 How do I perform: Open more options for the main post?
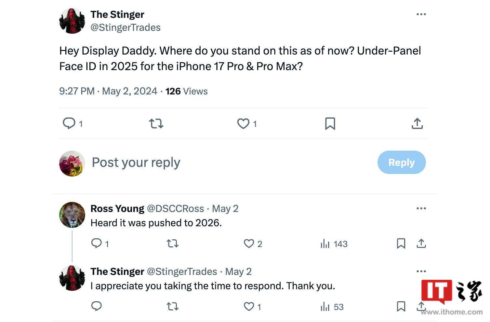[421, 14]
